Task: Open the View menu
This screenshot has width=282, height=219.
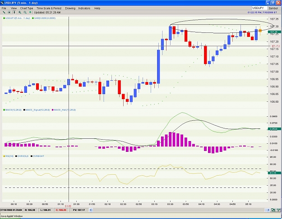Action: [x=14, y=8]
